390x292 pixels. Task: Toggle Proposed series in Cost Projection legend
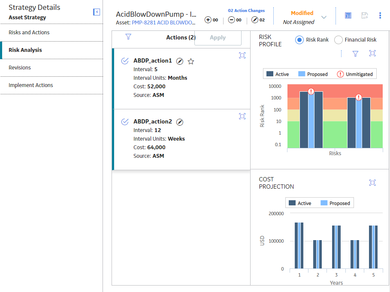(335, 203)
